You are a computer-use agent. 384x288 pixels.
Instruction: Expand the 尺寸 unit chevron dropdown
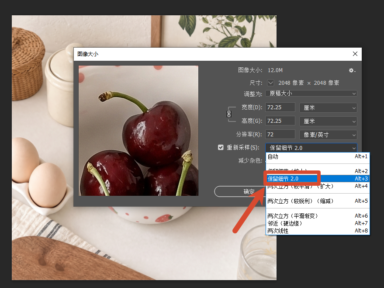270,83
